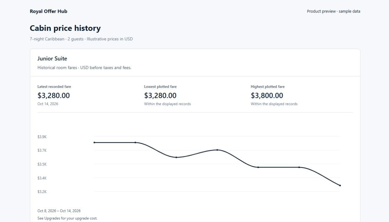389x222 pixels.
Task: Click the "Highest plotted fare" label
Action: (268, 87)
